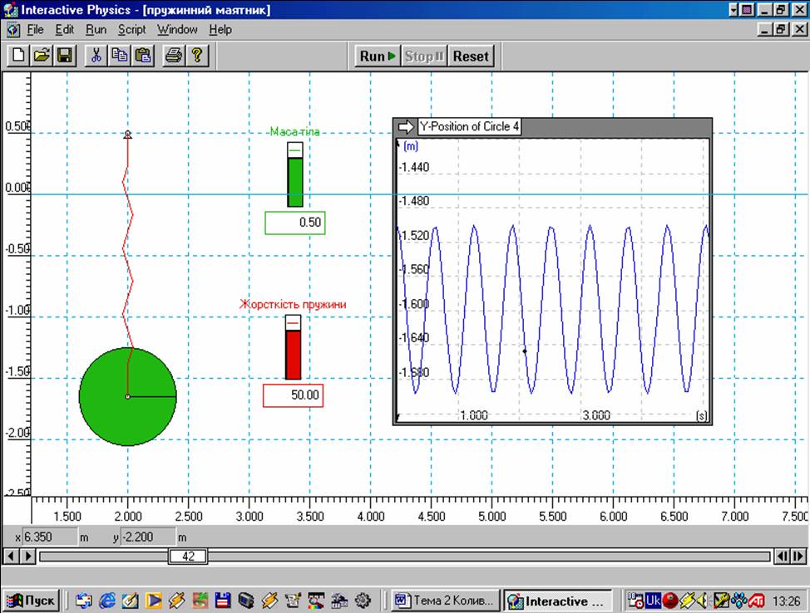Viewport: 810px width, 613px height.
Task: Click the y coordinate field showing -2.200
Action: [148, 537]
